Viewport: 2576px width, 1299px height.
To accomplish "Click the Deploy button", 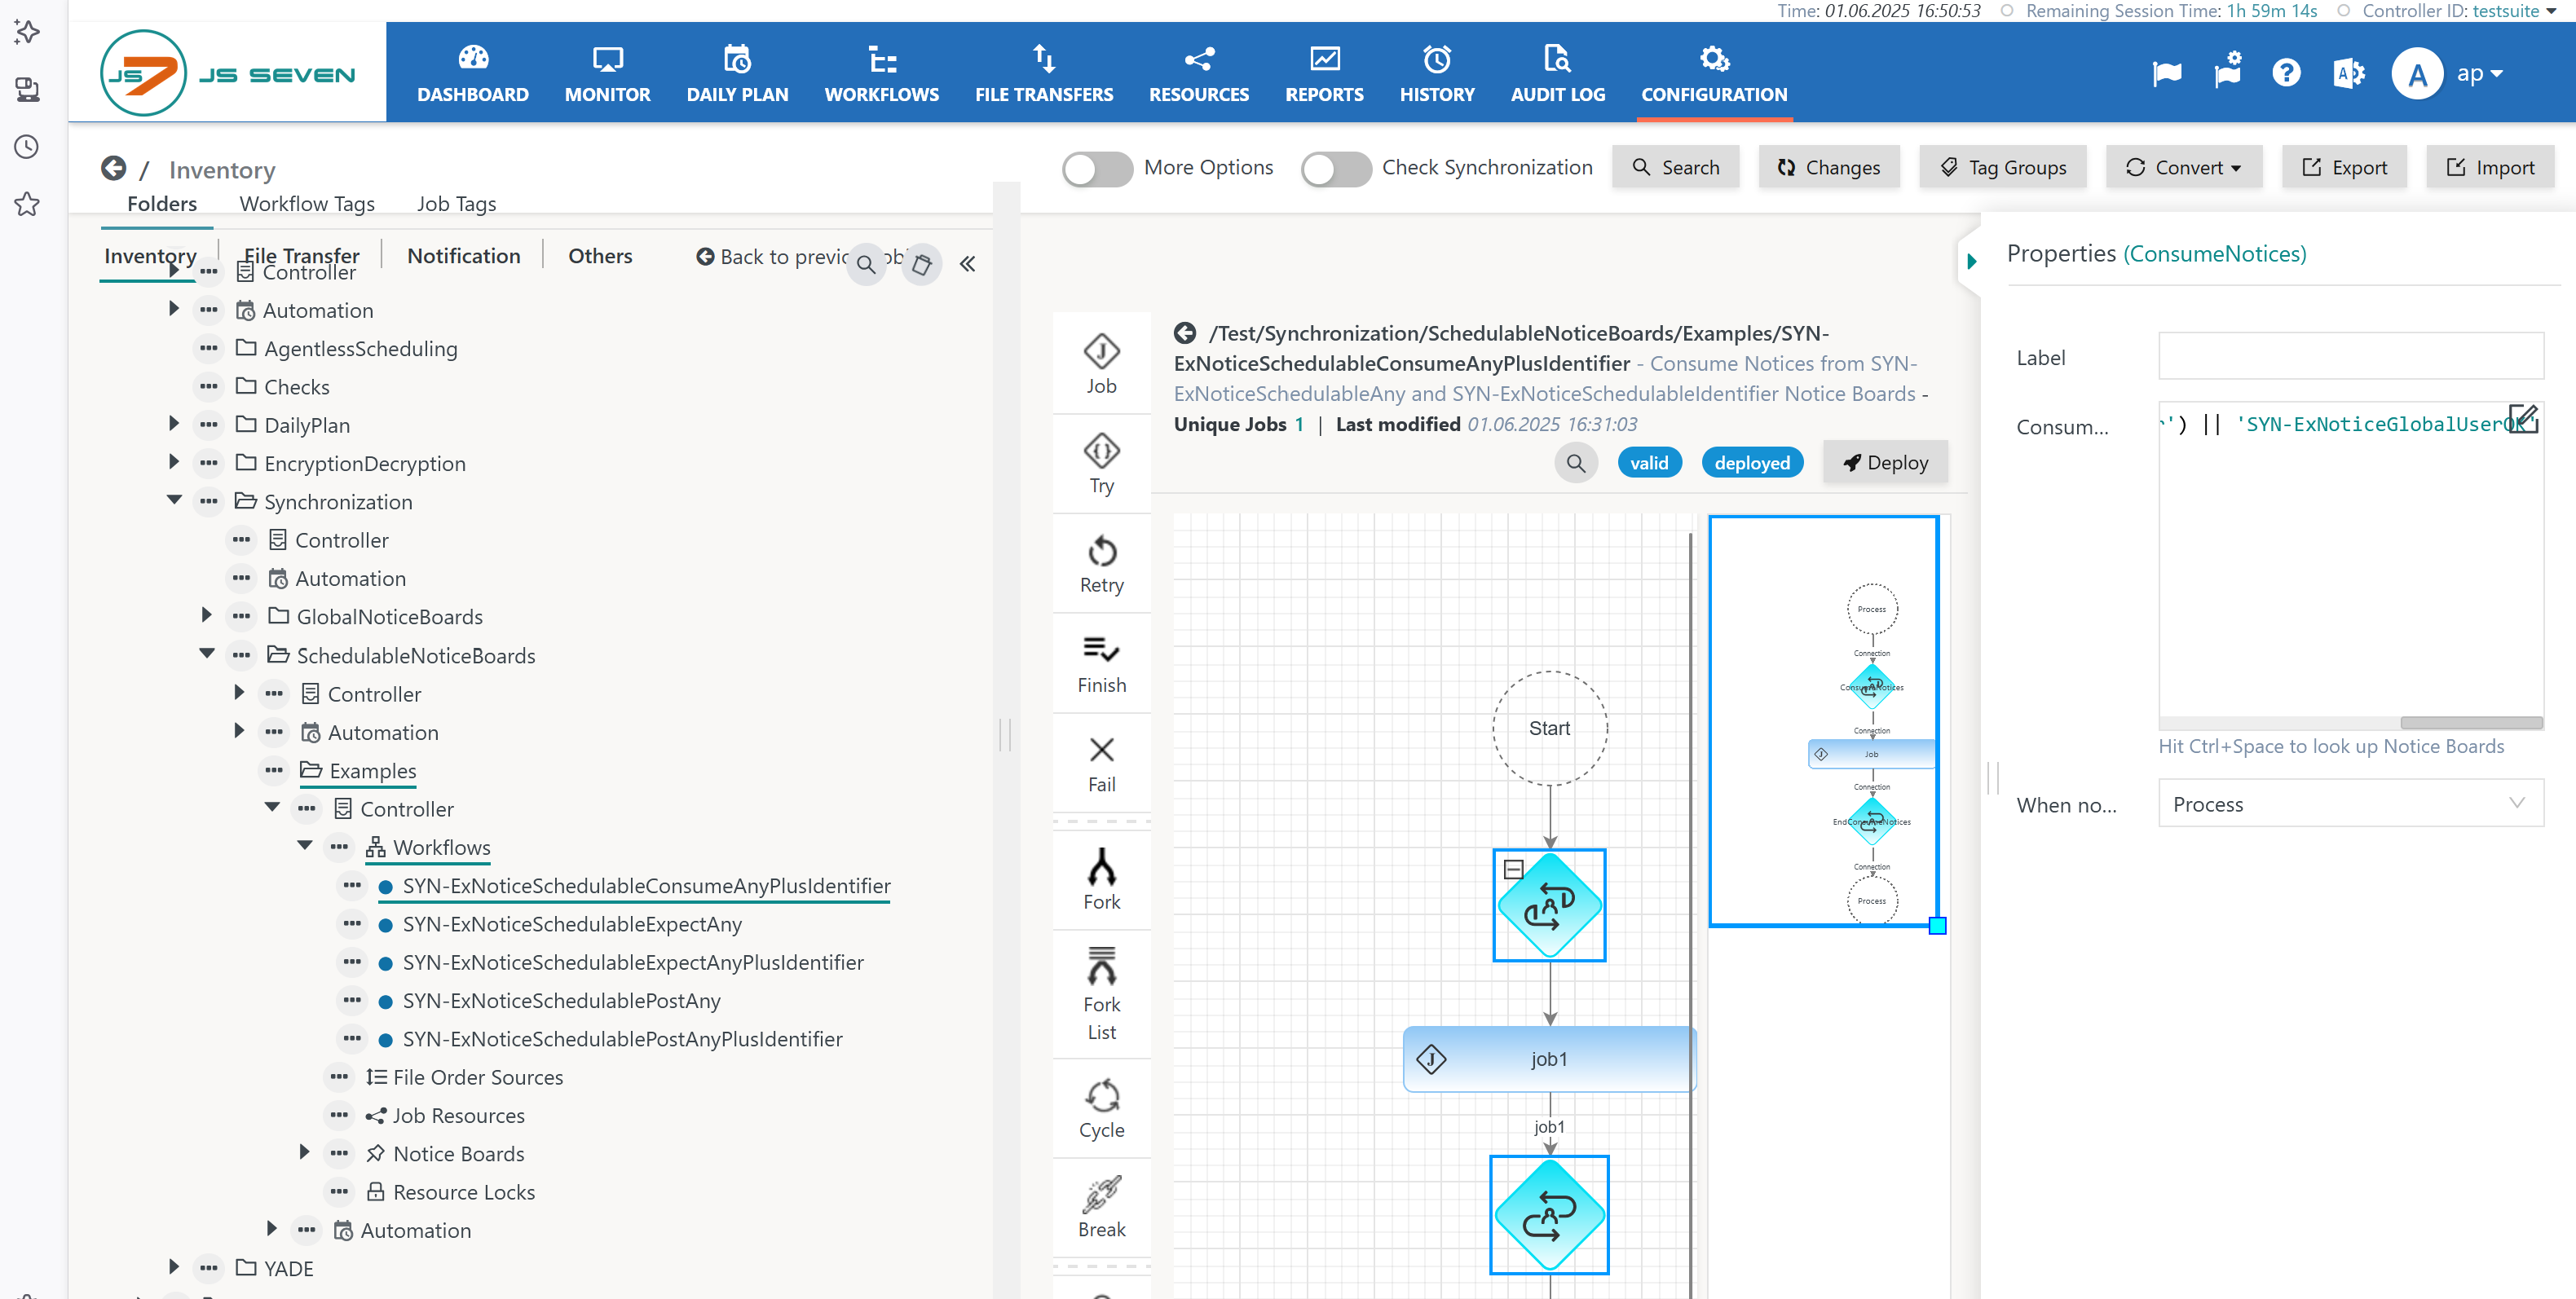I will (x=1885, y=463).
